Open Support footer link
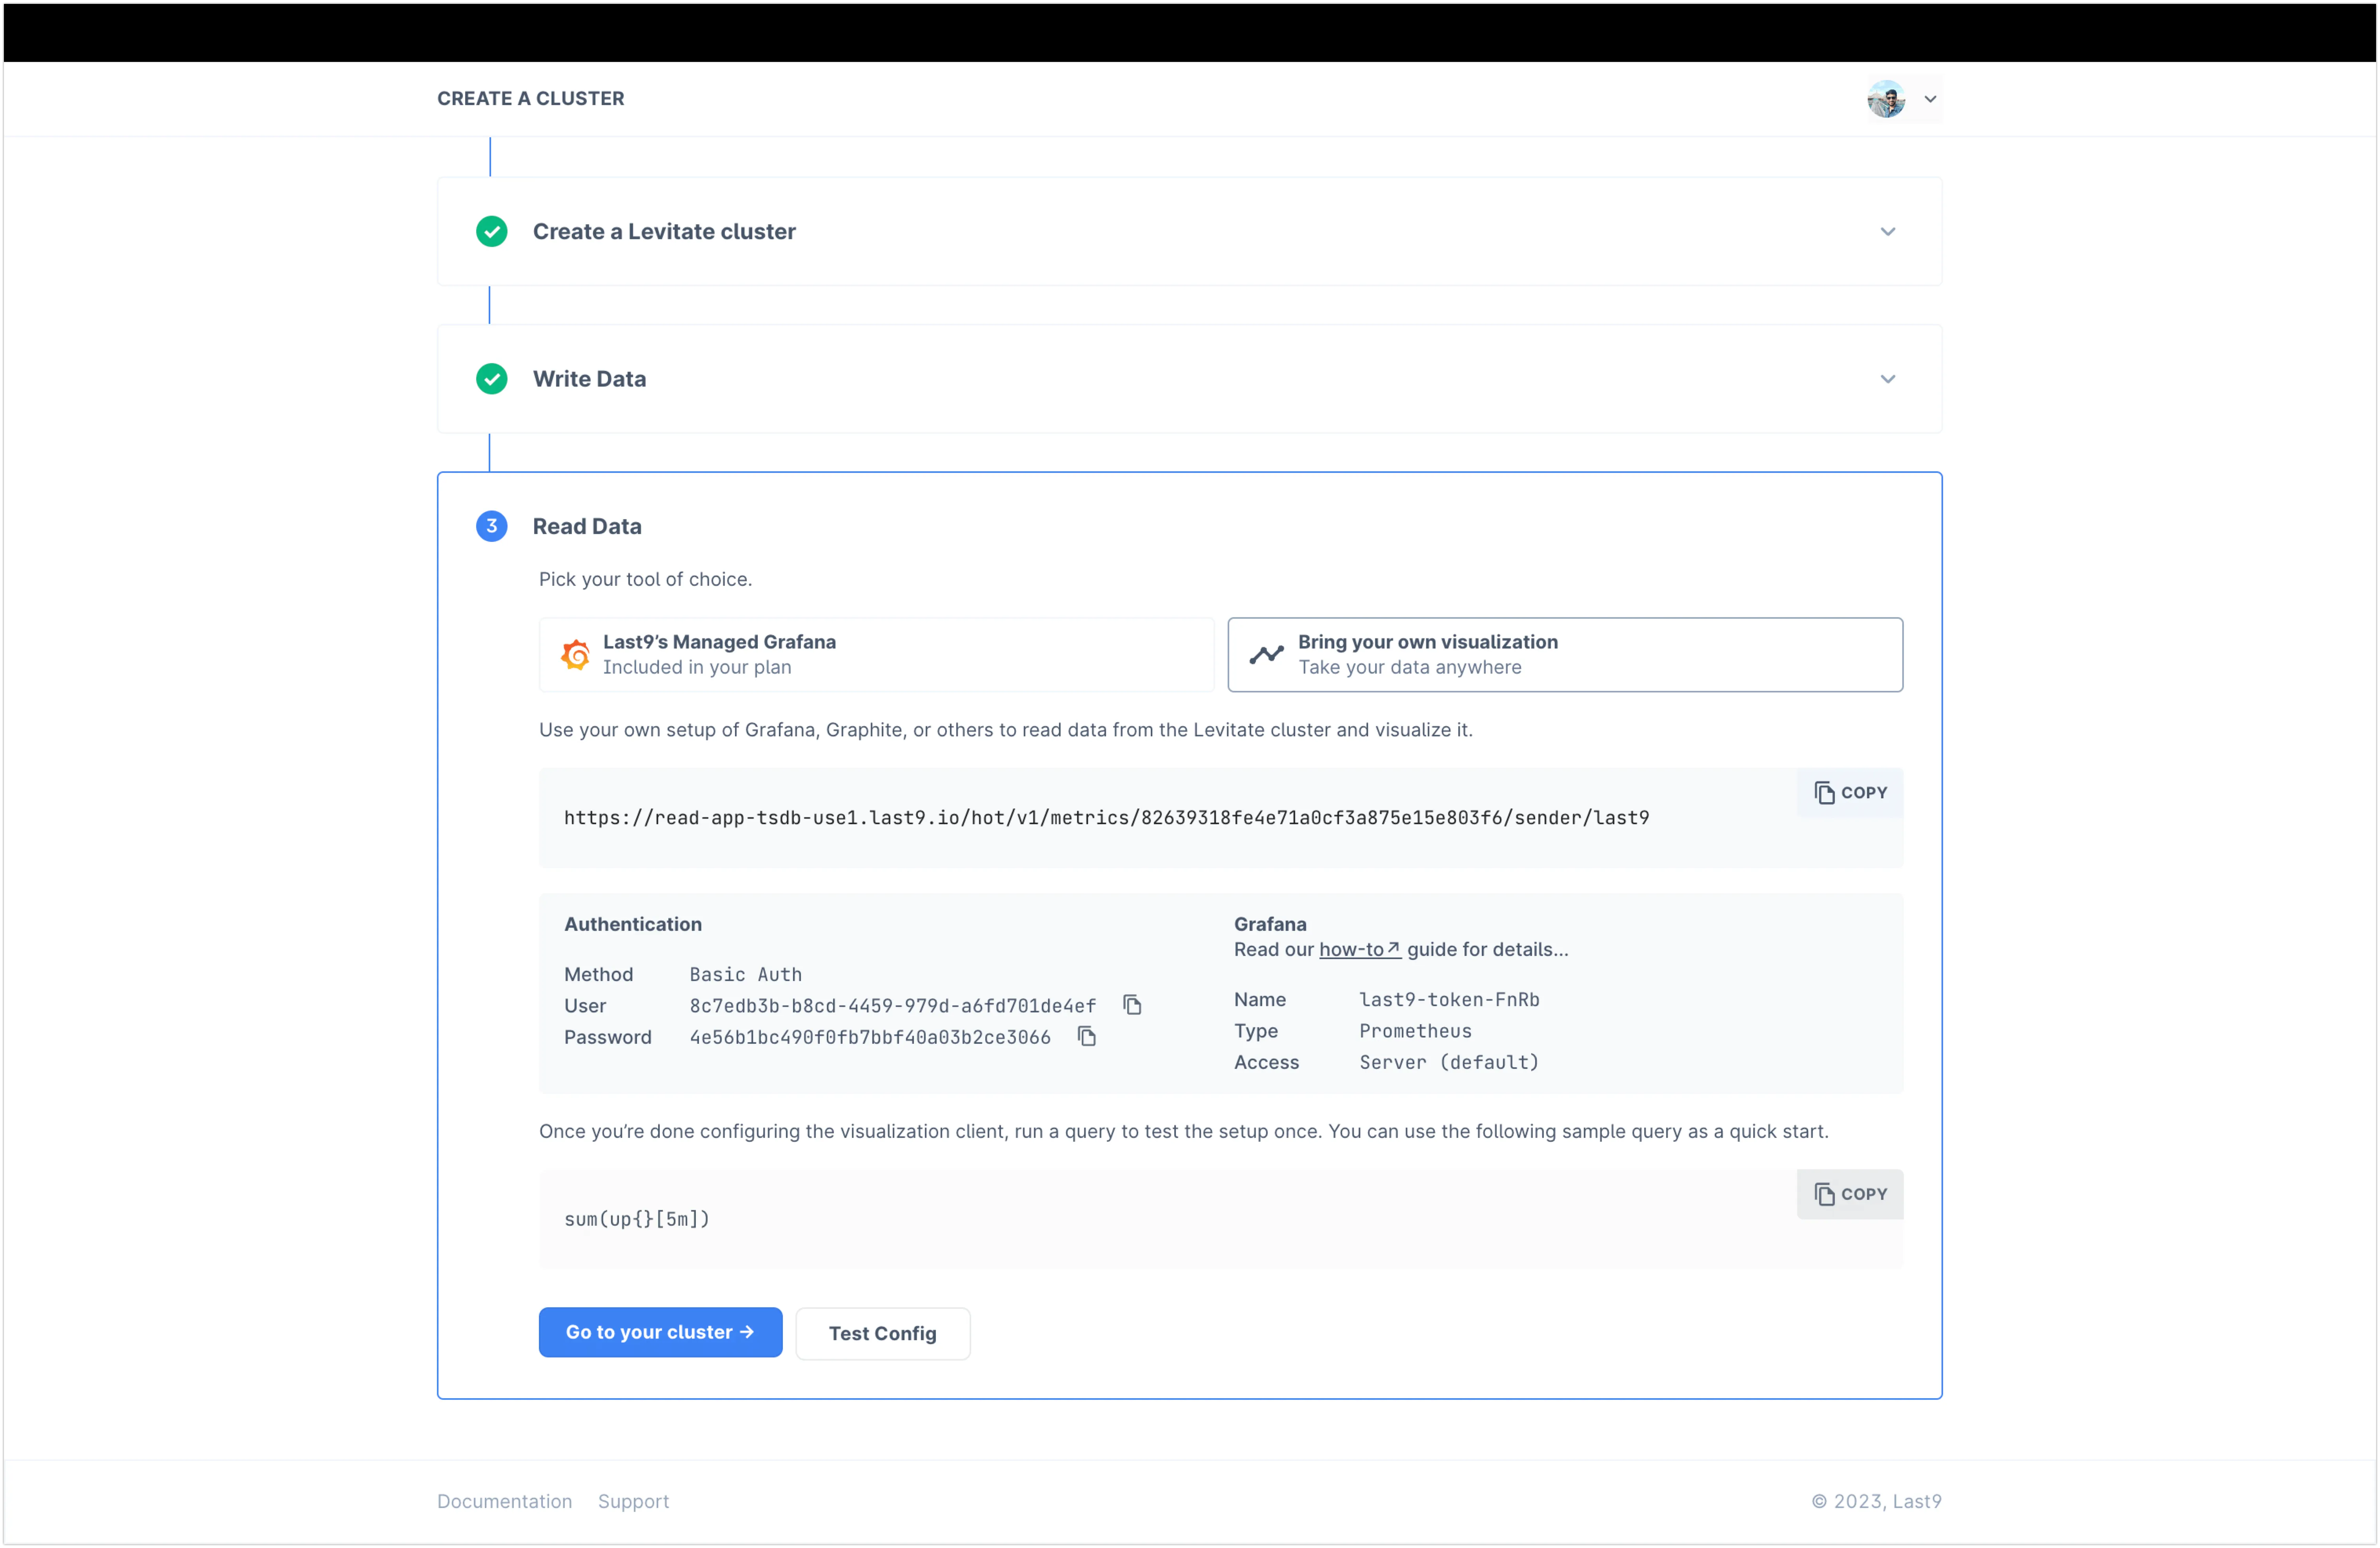2380x1548 pixels. (x=633, y=1501)
